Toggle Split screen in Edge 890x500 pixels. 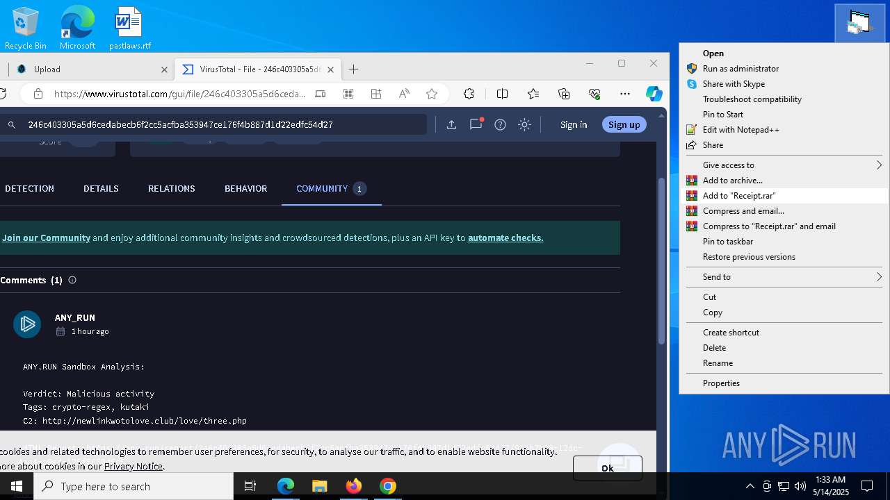pos(502,94)
